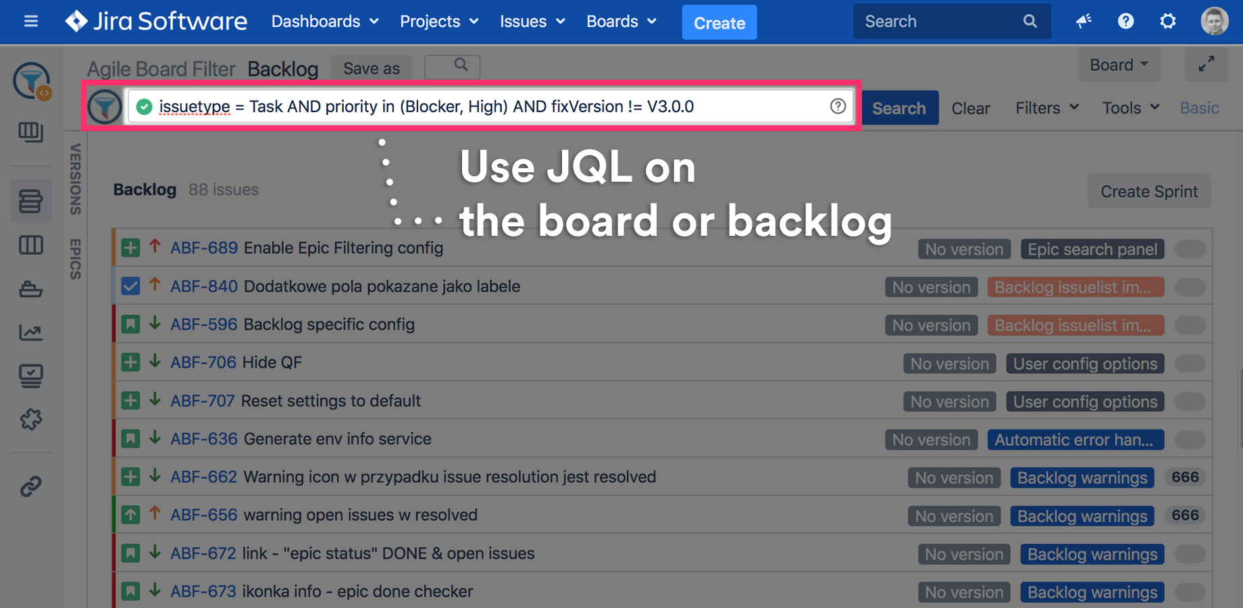Click the Story icon next to ABF-596

[130, 324]
